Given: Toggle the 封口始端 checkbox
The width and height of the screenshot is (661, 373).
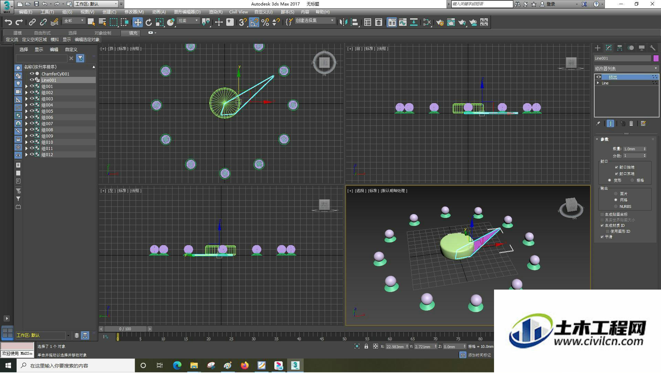Looking at the screenshot, I should 616,167.
